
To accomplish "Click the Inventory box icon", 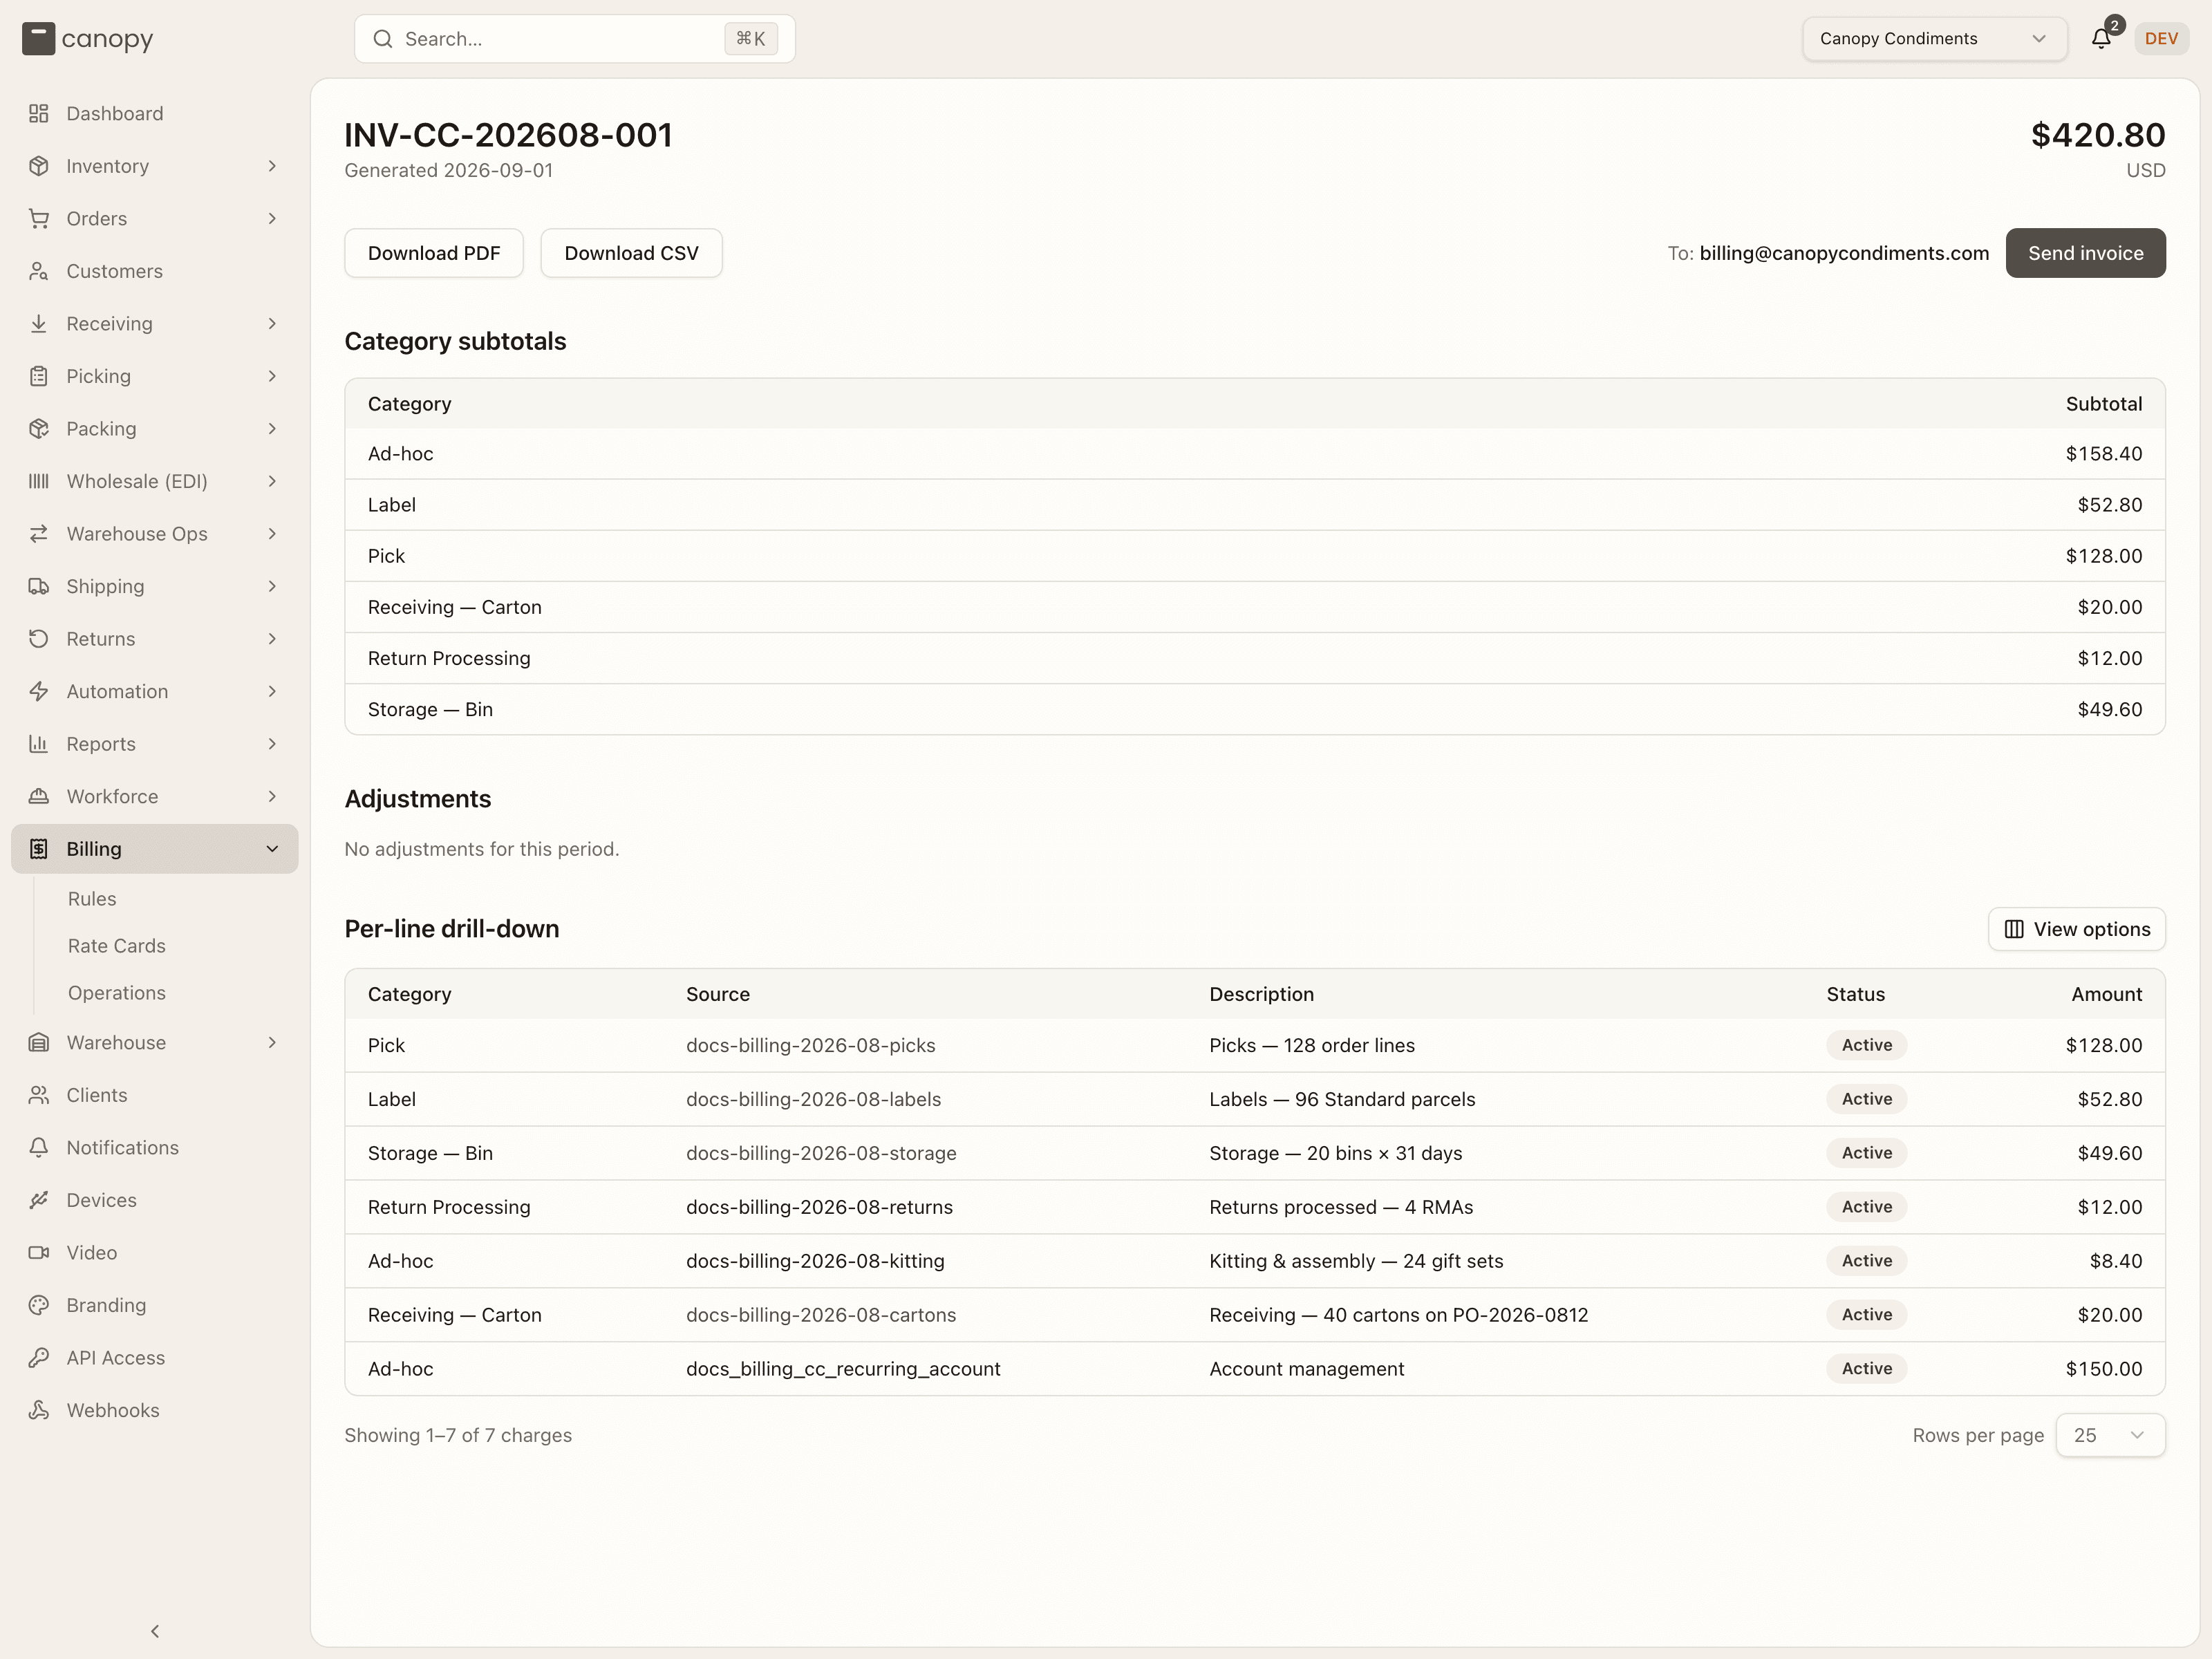I will [x=39, y=166].
